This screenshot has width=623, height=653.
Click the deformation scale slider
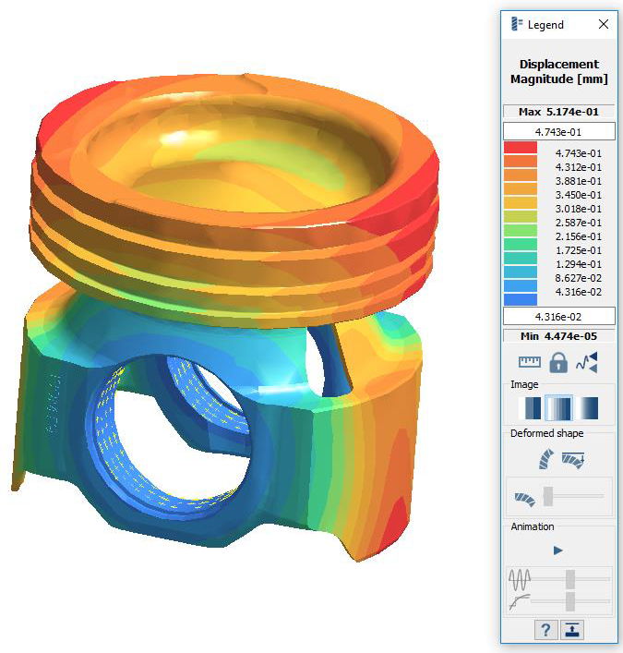coord(548,497)
